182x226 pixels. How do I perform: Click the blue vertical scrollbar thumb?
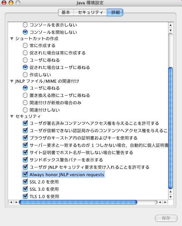pos(171,128)
